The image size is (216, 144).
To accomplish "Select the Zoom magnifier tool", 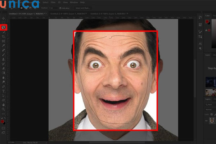I will (x=4, y=110).
